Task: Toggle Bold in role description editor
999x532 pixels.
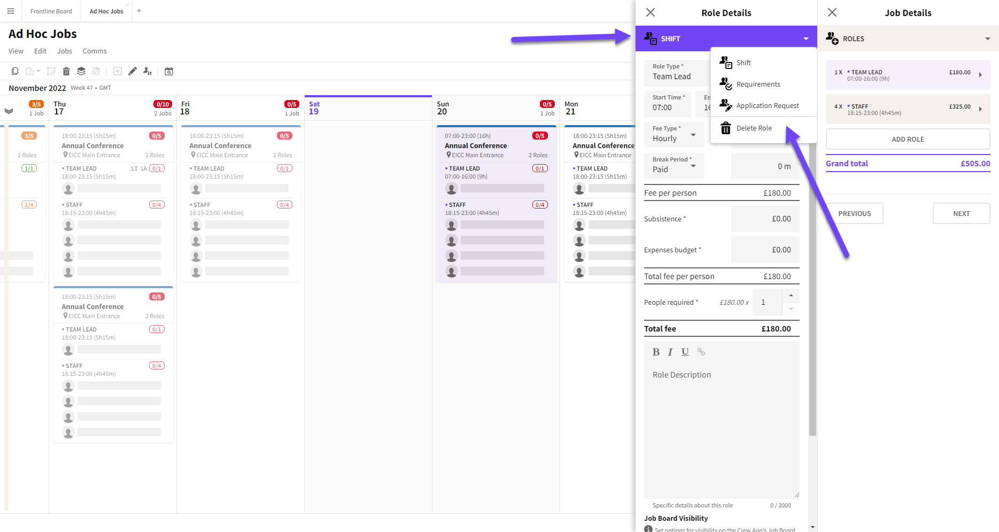Action: point(656,352)
